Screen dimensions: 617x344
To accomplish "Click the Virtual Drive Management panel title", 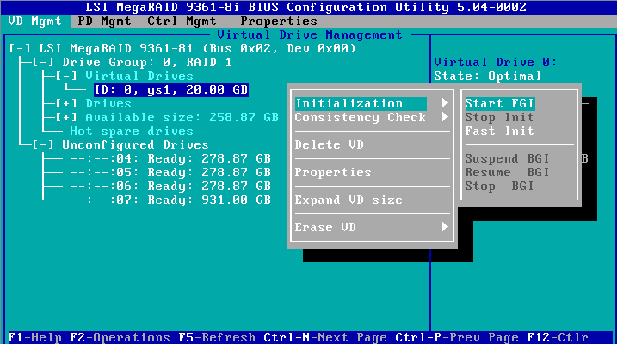I will pyautogui.click(x=310, y=35).
